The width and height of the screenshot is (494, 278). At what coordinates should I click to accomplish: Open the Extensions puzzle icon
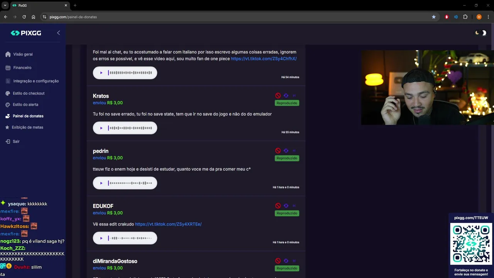coord(465,17)
